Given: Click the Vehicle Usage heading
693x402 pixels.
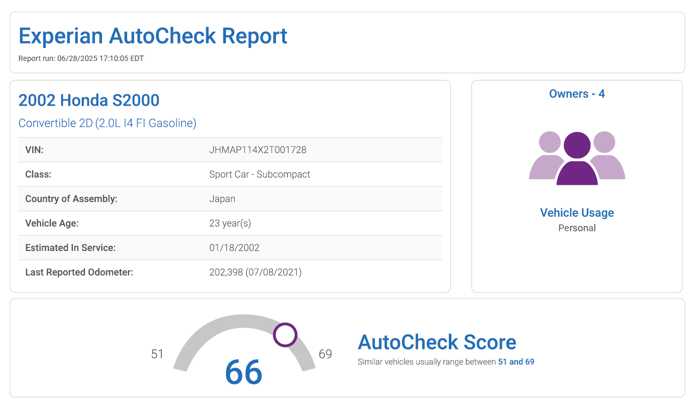Looking at the screenshot, I should (x=577, y=212).
